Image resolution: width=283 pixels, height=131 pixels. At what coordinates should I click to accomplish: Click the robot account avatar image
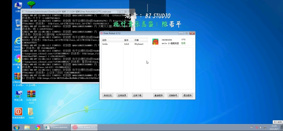[155, 42]
